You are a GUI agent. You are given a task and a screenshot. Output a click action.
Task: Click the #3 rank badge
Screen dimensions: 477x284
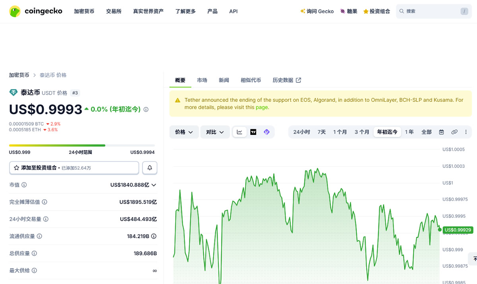tap(75, 93)
